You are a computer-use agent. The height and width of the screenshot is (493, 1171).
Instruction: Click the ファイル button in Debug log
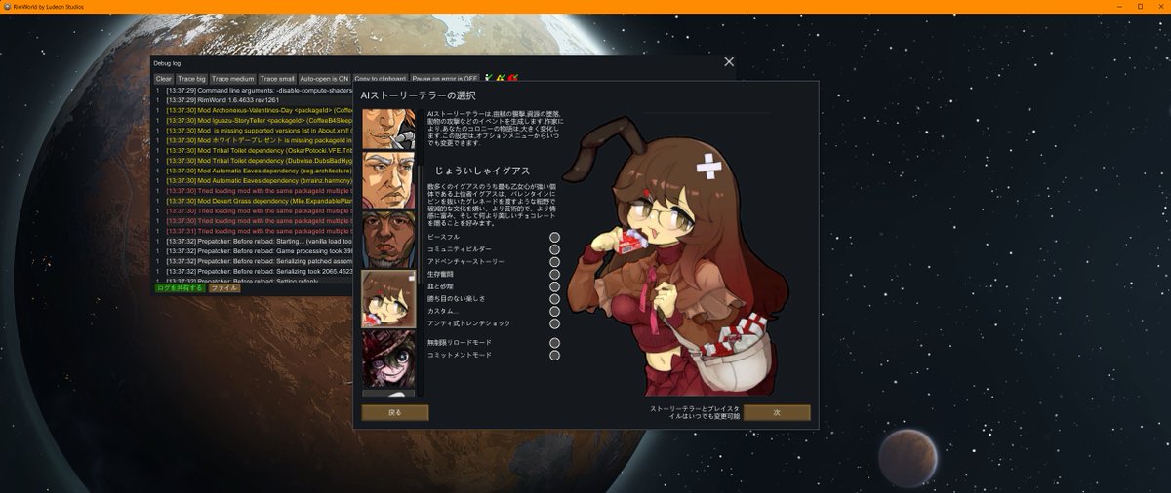[x=224, y=288]
